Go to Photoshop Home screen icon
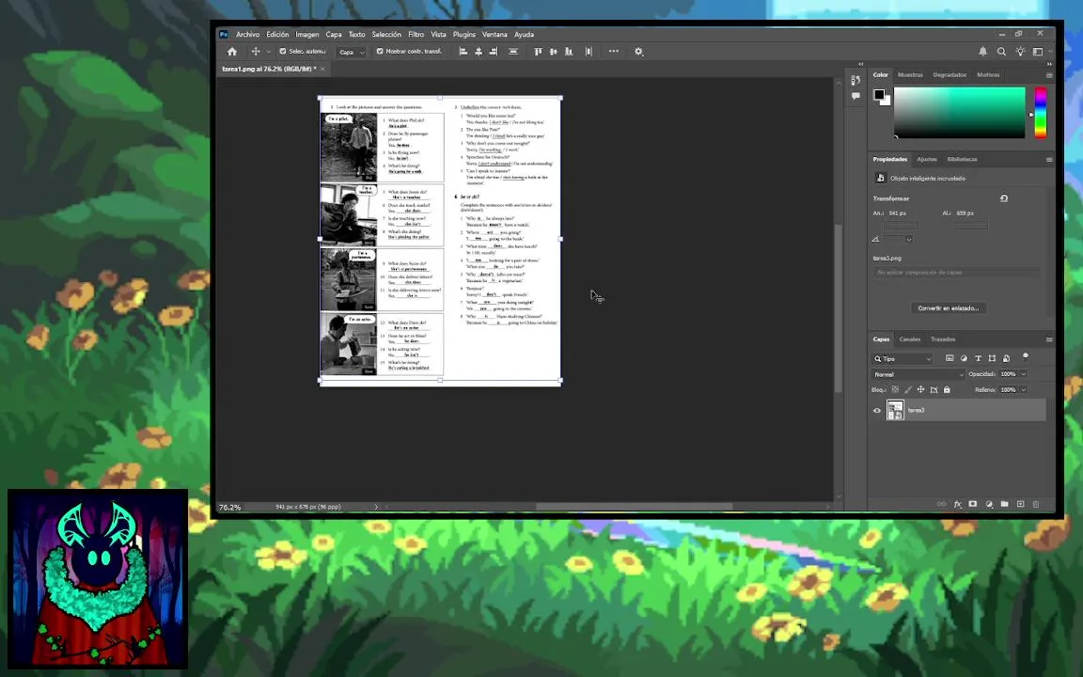This screenshot has width=1083, height=677. click(232, 52)
